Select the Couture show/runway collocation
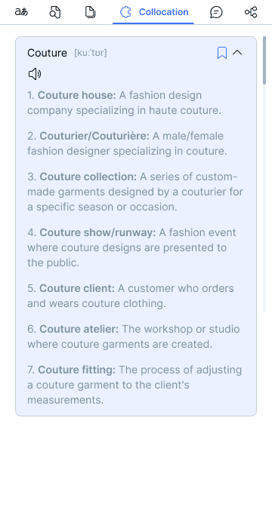Screen dimensions: 272x519 98,232
